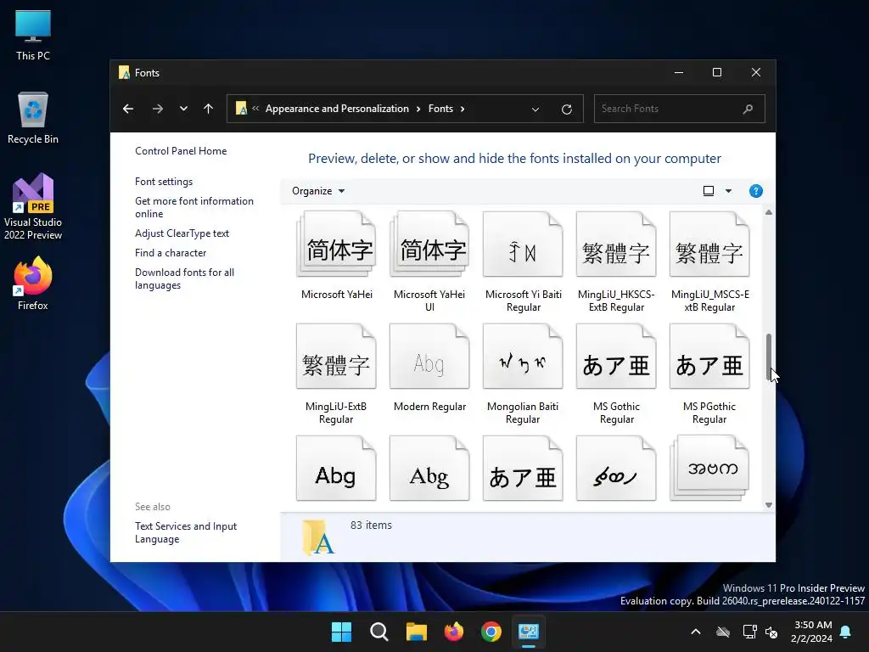Open the Windows Start menu
Screen dimensions: 869x652
click(341, 632)
